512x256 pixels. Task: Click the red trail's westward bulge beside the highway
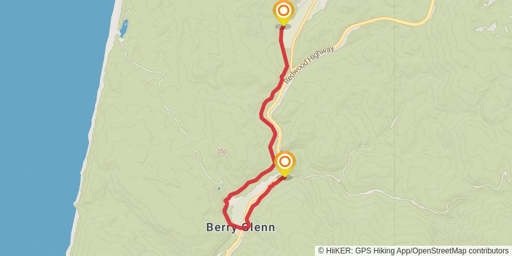[x=263, y=111]
